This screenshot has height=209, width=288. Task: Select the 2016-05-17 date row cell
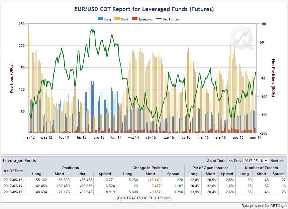13,192
